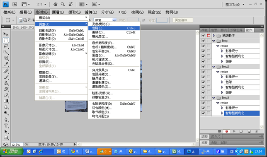Select the Eyedropper tool
The width and height of the screenshot is (267, 157).
6,64
